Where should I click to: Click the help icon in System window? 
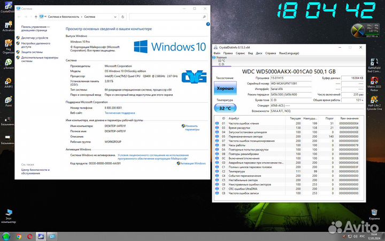click(208, 24)
